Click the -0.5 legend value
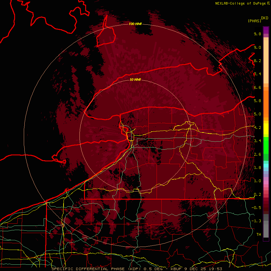The image size is (271, 271). (256, 208)
